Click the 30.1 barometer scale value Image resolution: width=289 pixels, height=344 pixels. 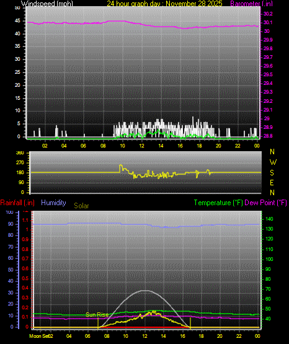pos(268,22)
